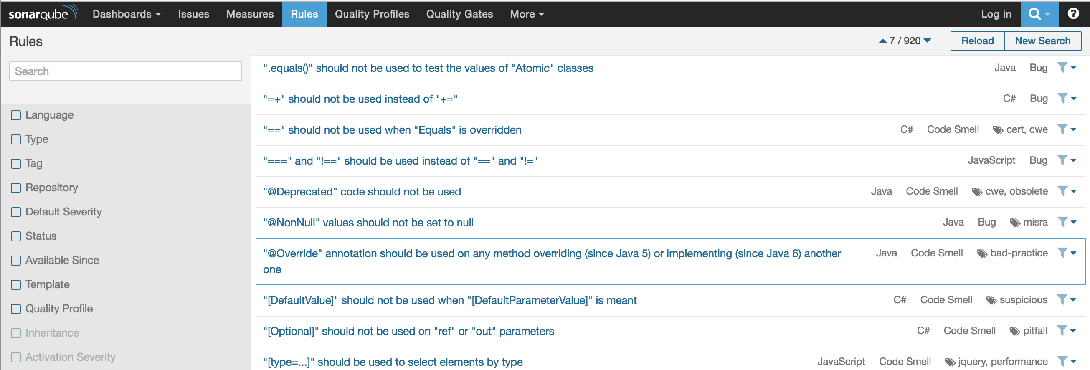Viewport: 1090px width, 370px height.
Task: Go to the Quality Gates tab
Action: coord(459,14)
